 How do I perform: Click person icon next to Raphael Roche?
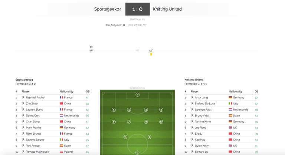(23, 97)
